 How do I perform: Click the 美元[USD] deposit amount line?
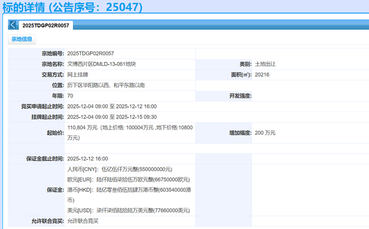coord(129,211)
